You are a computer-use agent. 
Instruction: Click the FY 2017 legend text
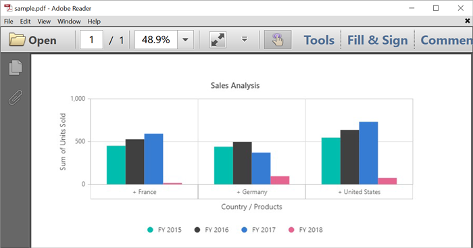(x=264, y=230)
